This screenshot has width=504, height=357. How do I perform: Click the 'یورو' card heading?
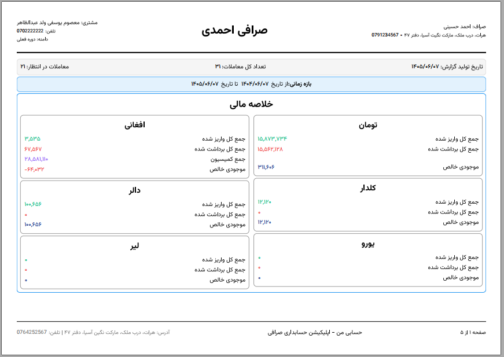pyautogui.click(x=368, y=244)
